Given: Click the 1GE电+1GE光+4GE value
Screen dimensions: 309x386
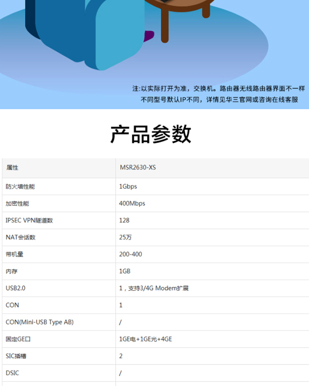Looking at the screenshot, I should pos(145,339).
